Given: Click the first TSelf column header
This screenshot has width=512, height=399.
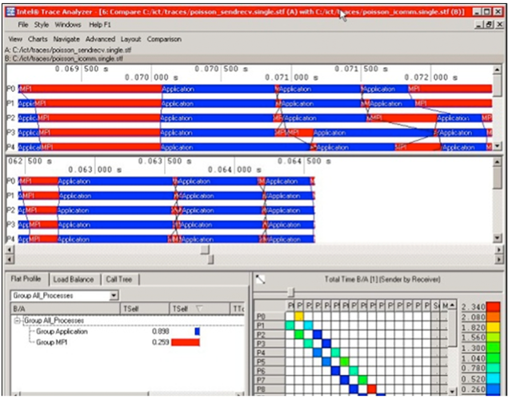Looking at the screenshot, I should tap(145, 309).
